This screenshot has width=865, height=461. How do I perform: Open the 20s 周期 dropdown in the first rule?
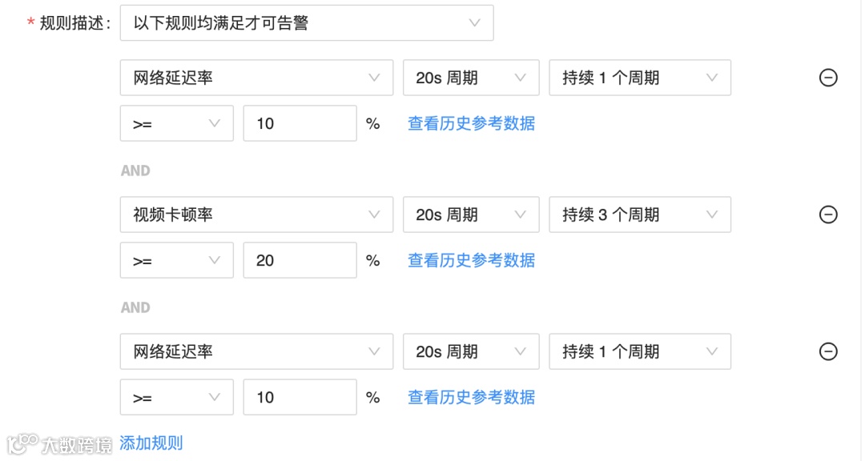point(471,78)
